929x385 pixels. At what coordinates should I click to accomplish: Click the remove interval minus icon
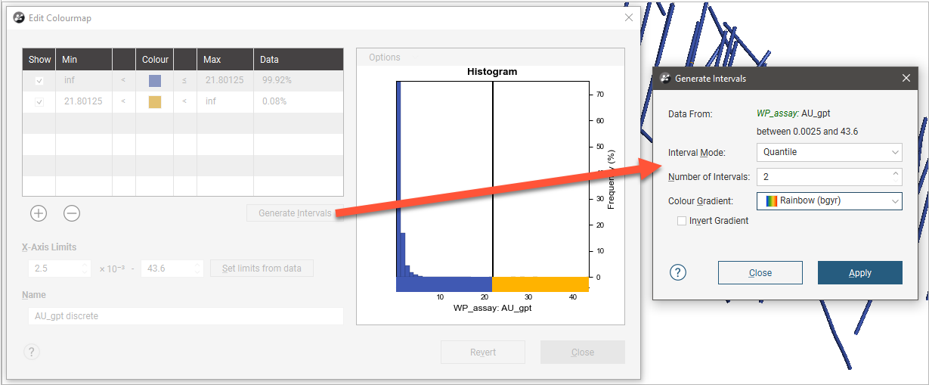[x=72, y=213]
